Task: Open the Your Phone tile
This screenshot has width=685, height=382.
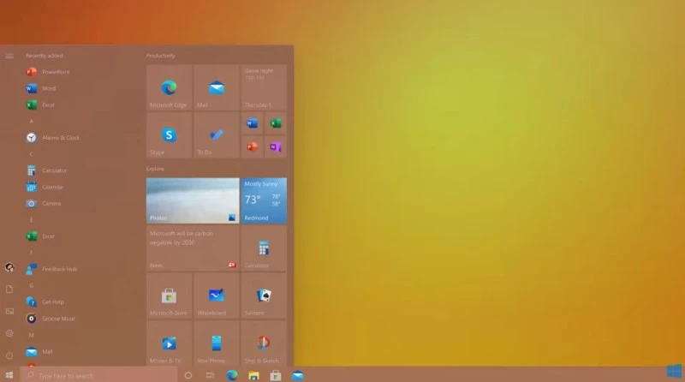Action: point(217,343)
